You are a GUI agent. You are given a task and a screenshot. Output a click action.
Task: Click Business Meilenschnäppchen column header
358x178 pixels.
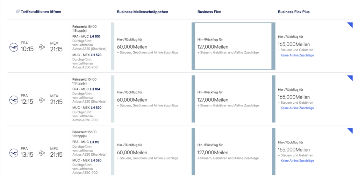(x=143, y=12)
